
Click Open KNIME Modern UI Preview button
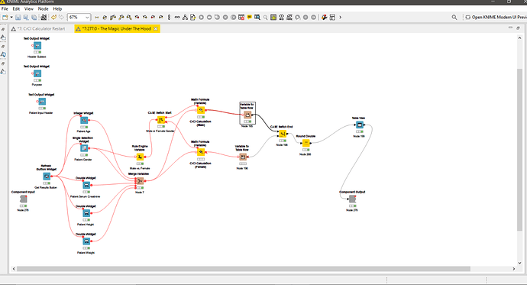click(x=496, y=17)
